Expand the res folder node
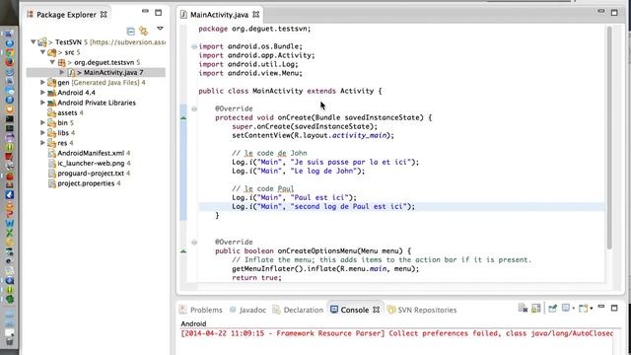 42,142
